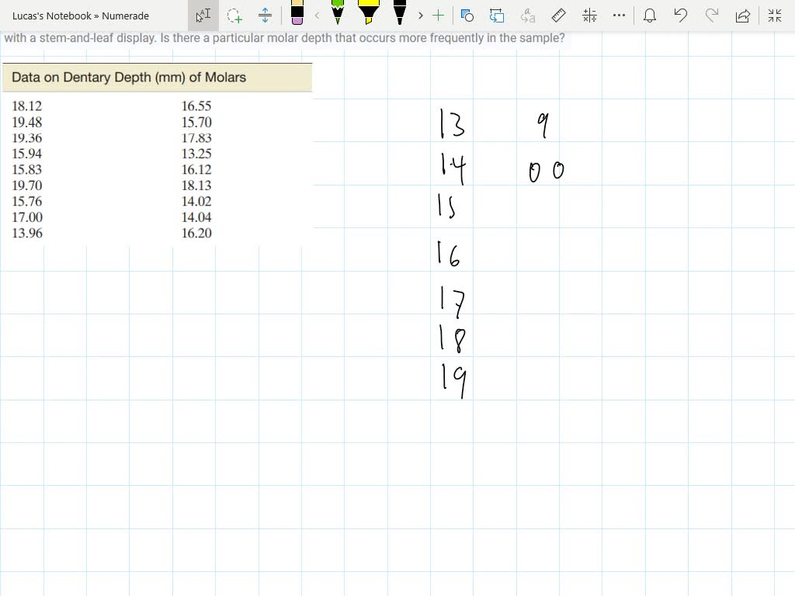Add a new pen with plus button
The image size is (795, 596).
(x=439, y=16)
